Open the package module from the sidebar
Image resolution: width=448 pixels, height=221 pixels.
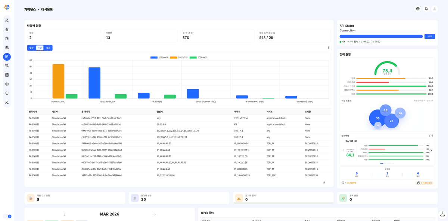click(7, 48)
